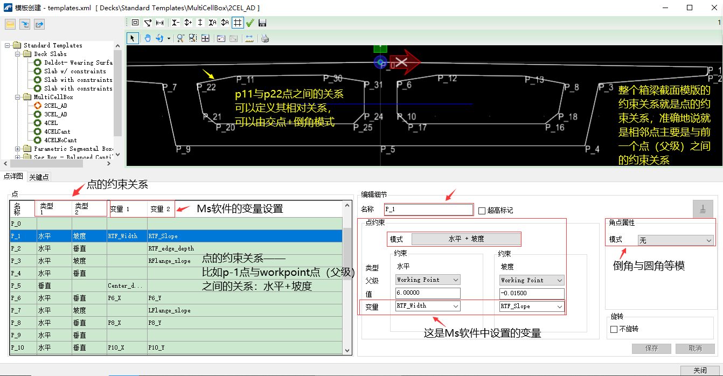Image resolution: width=723 pixels, height=376 pixels.
Task: Click the horizontal value field 6.00000
Action: click(428, 293)
